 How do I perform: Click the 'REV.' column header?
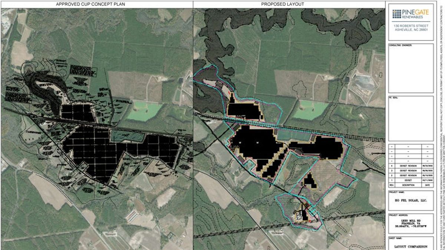point(392,186)
